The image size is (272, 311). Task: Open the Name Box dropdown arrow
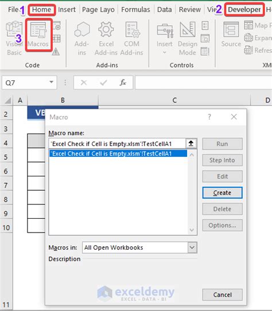click(x=52, y=82)
